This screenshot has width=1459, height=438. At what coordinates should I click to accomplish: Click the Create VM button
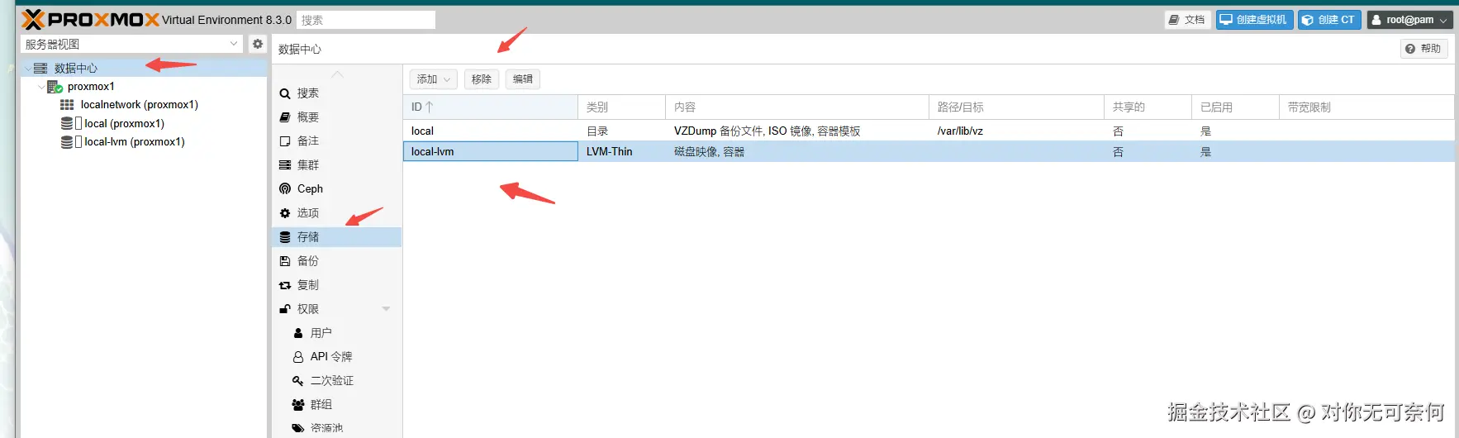[1254, 20]
